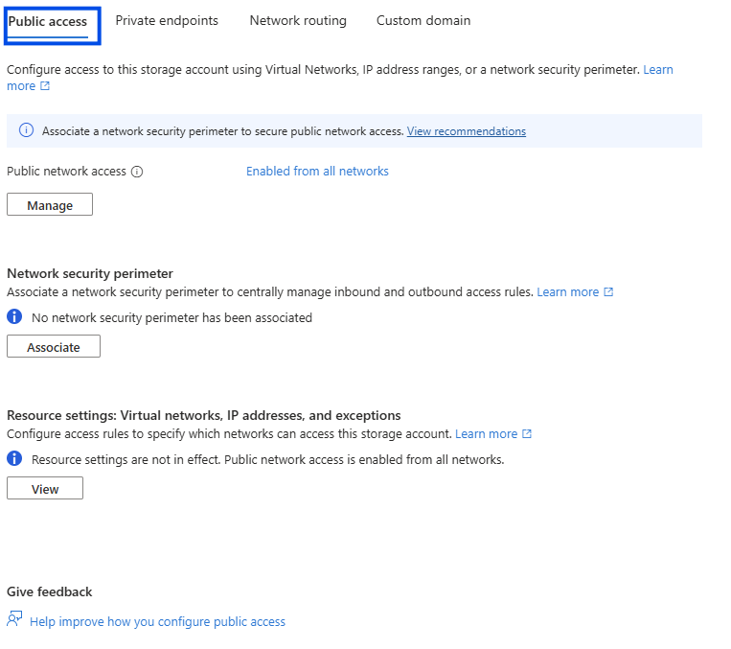The height and width of the screenshot is (649, 731).
Task: Open Learn more under Resource settings
Action: click(x=486, y=434)
